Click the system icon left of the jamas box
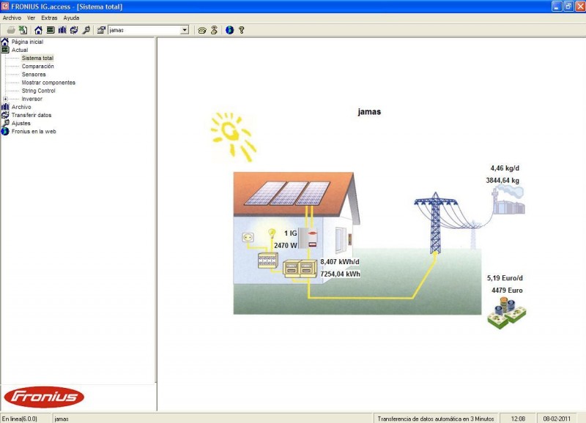Image resolution: width=586 pixels, height=423 pixels. tap(101, 30)
